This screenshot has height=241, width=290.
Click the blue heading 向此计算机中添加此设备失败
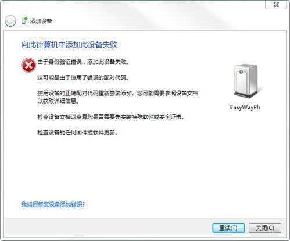click(x=69, y=45)
